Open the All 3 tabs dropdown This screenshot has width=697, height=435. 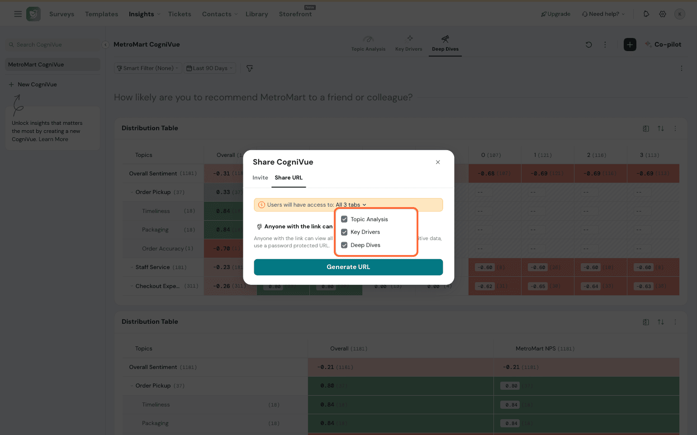[x=351, y=205]
